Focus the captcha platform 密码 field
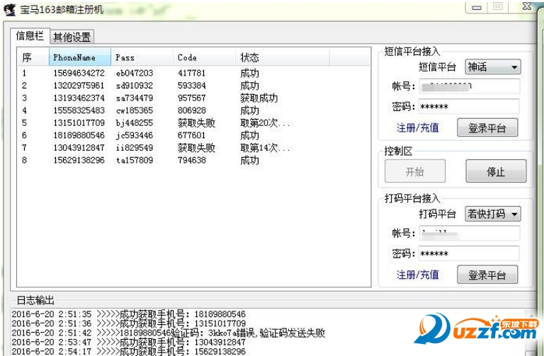The width and height of the screenshot is (544, 356). pos(469,253)
